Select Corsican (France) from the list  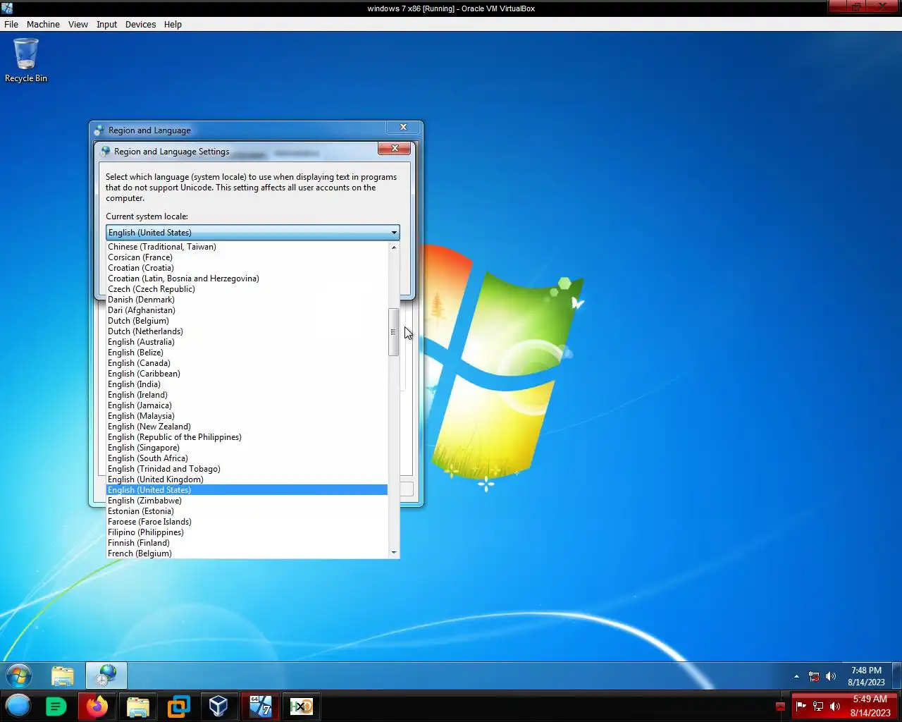(x=247, y=257)
